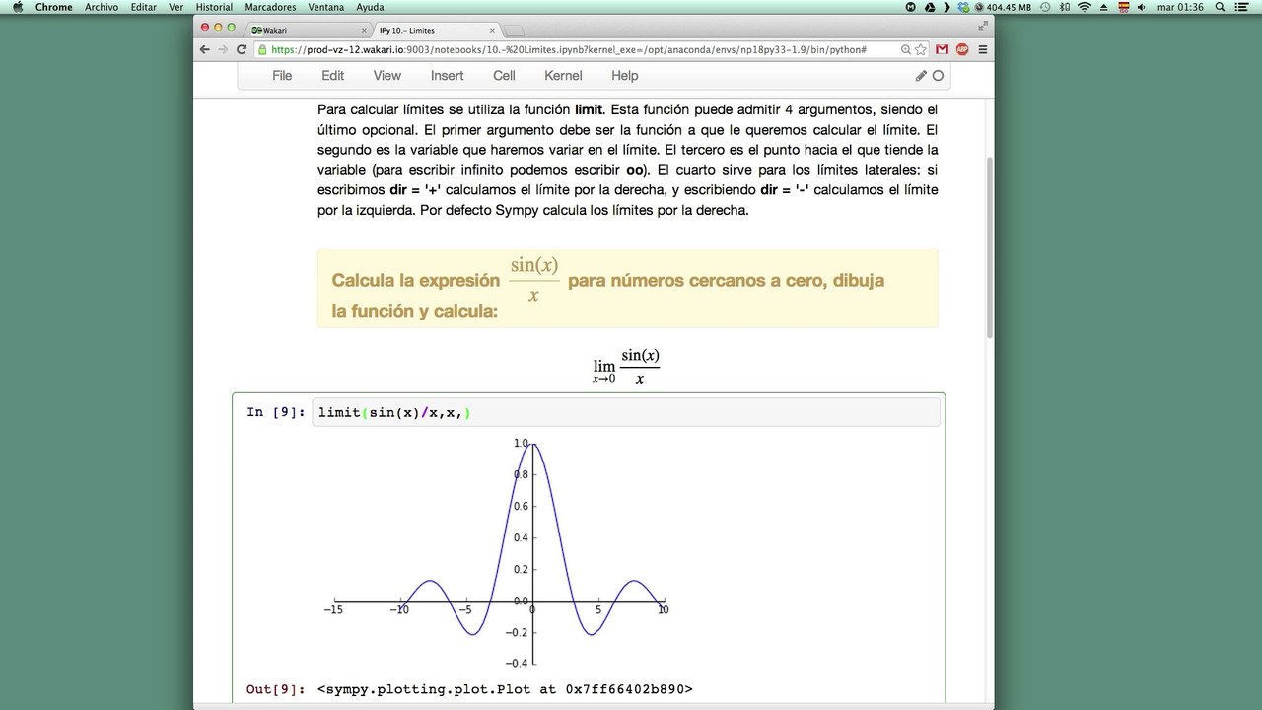Click the yellow exercise box heading
1262x710 pixels.
627,288
